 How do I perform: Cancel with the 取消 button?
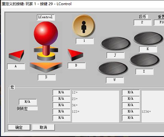[43, 127]
